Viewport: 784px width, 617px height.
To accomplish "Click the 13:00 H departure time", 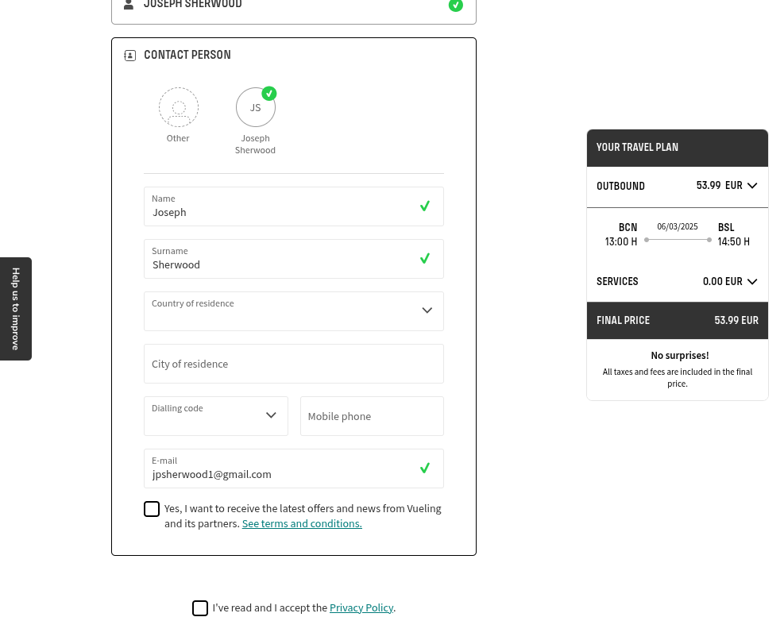I will click(x=621, y=242).
